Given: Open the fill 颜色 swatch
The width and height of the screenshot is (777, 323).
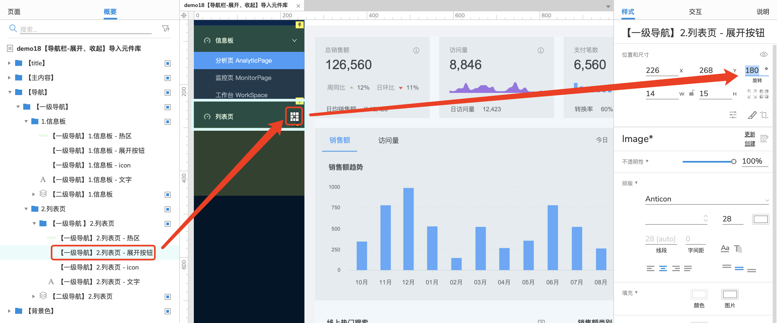Looking at the screenshot, I should click(699, 294).
